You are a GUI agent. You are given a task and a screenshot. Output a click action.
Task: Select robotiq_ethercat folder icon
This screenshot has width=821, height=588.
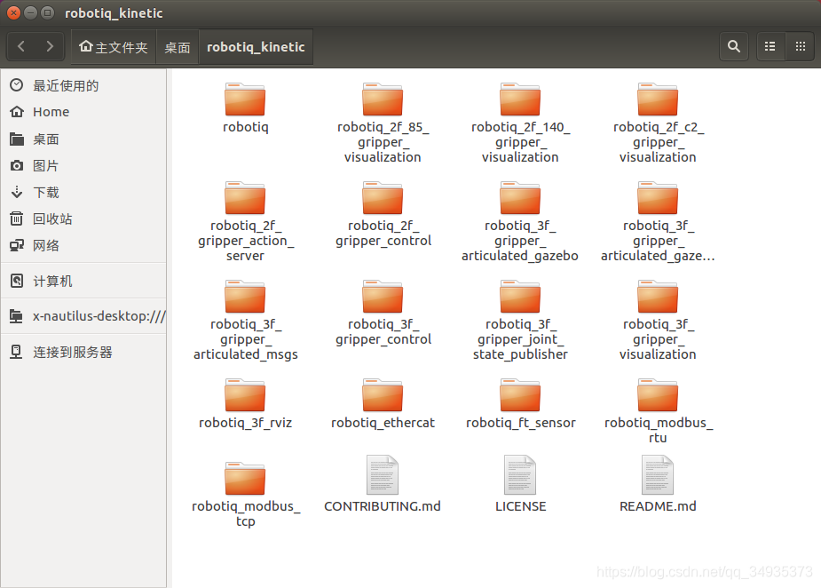tap(383, 394)
